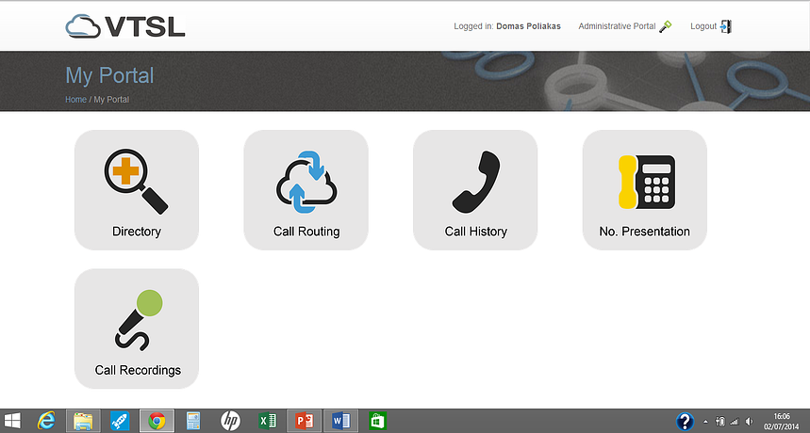Click the VTSL cloud logo

coord(125,26)
